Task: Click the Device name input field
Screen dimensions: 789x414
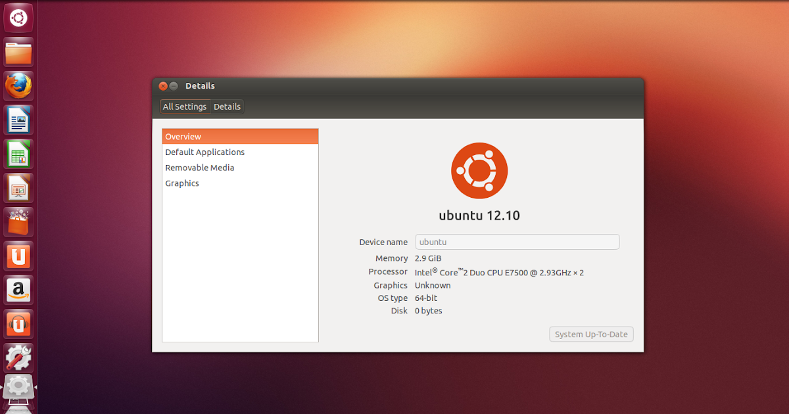Action: click(517, 242)
